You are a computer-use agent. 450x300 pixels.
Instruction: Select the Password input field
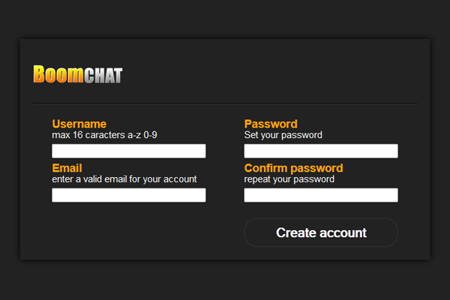(321, 151)
